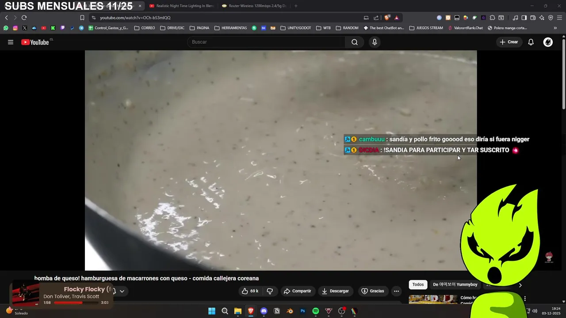Seek in the Flocky Flocky progress bar
This screenshot has height=318, width=566.
click(x=76, y=303)
